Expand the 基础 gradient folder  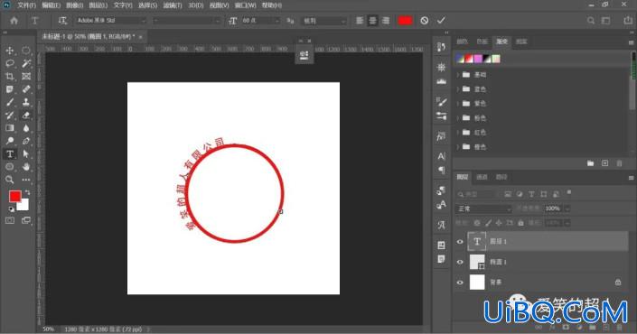coord(459,75)
